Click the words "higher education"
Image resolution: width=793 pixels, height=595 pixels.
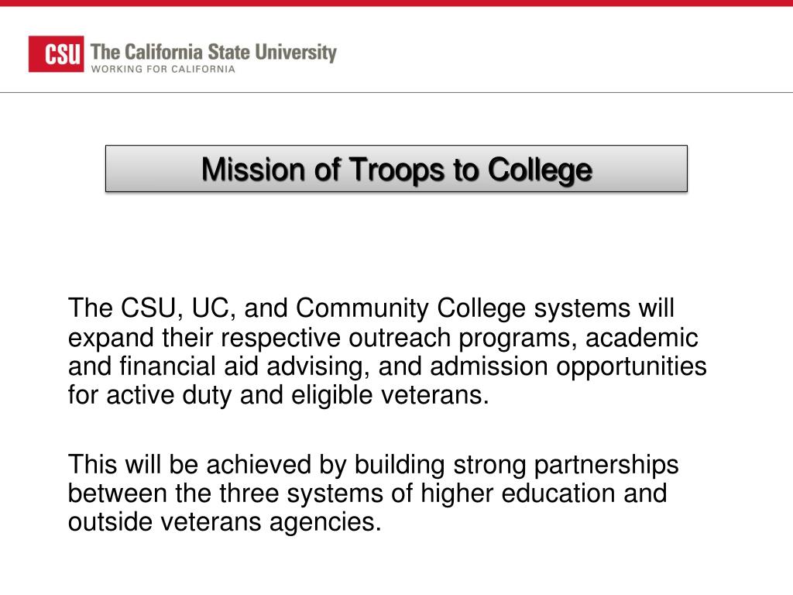point(518,494)
